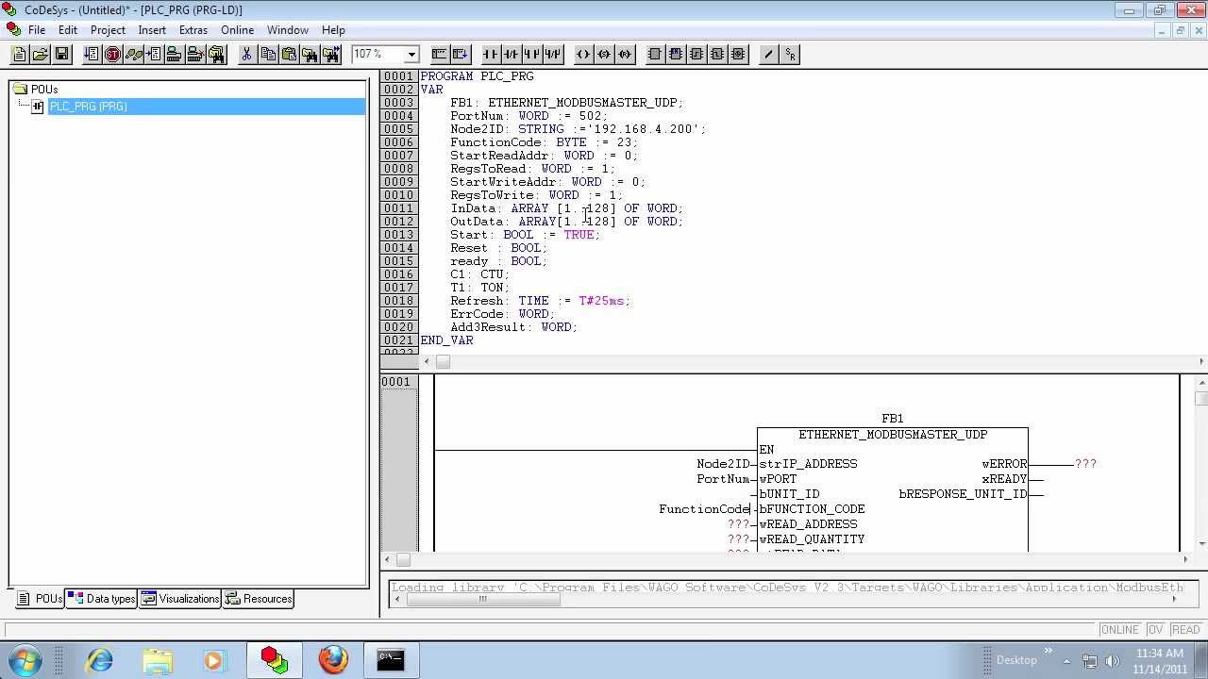
Task: Click the Copy toolbar icon
Action: 268,55
